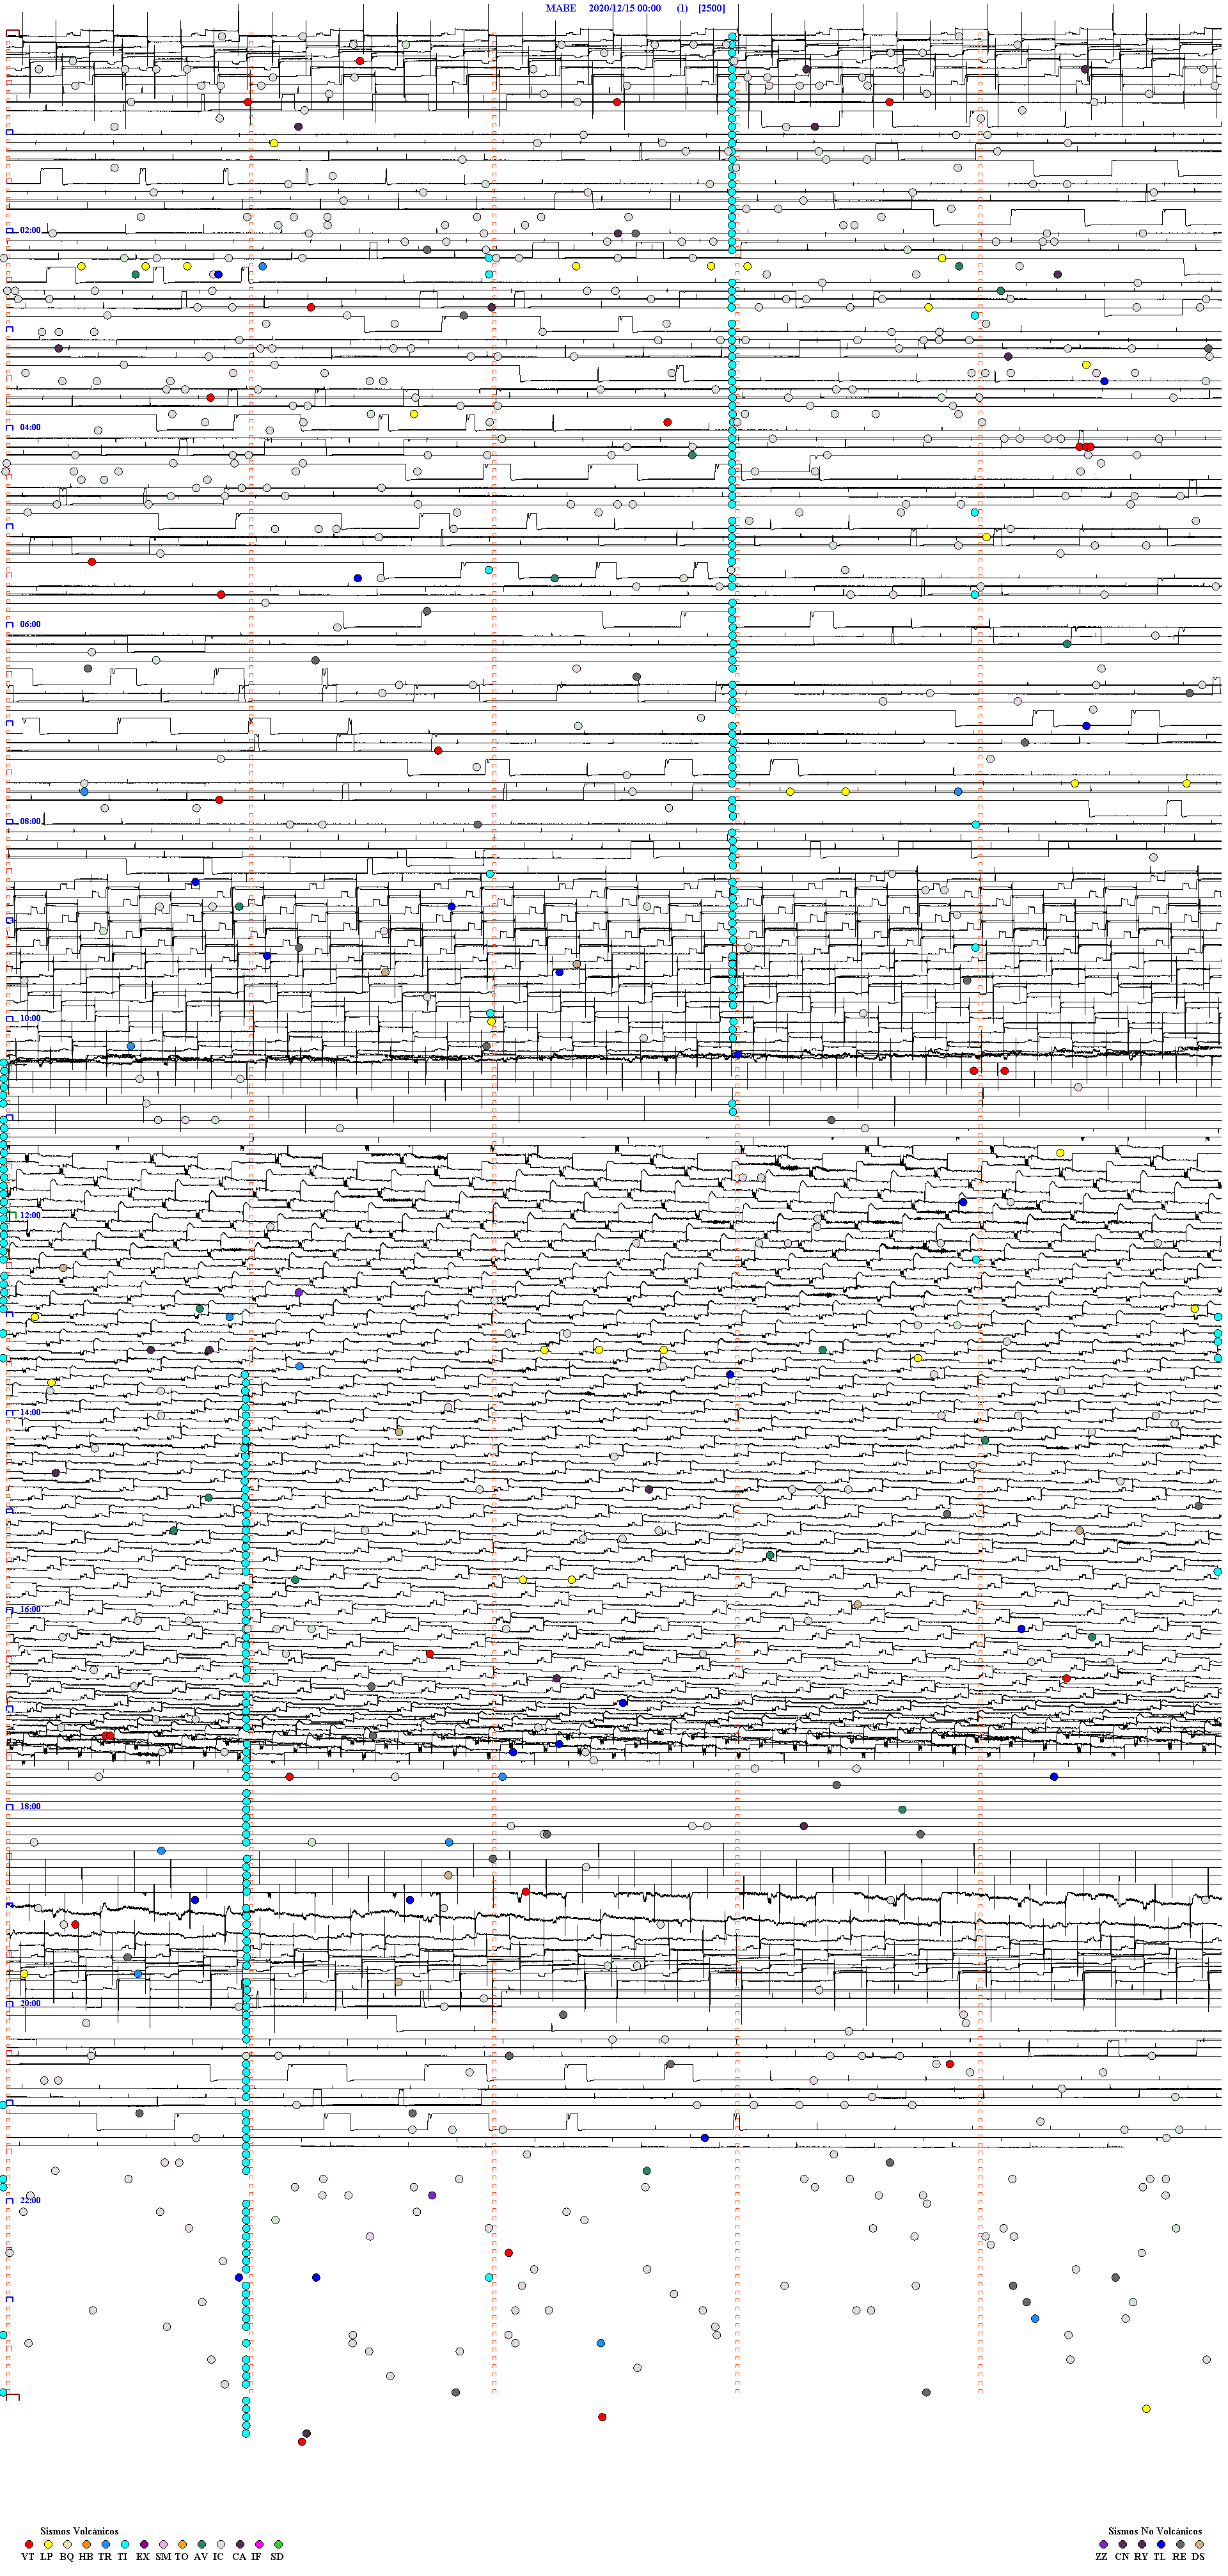Click the MABE station name in header

560,8
